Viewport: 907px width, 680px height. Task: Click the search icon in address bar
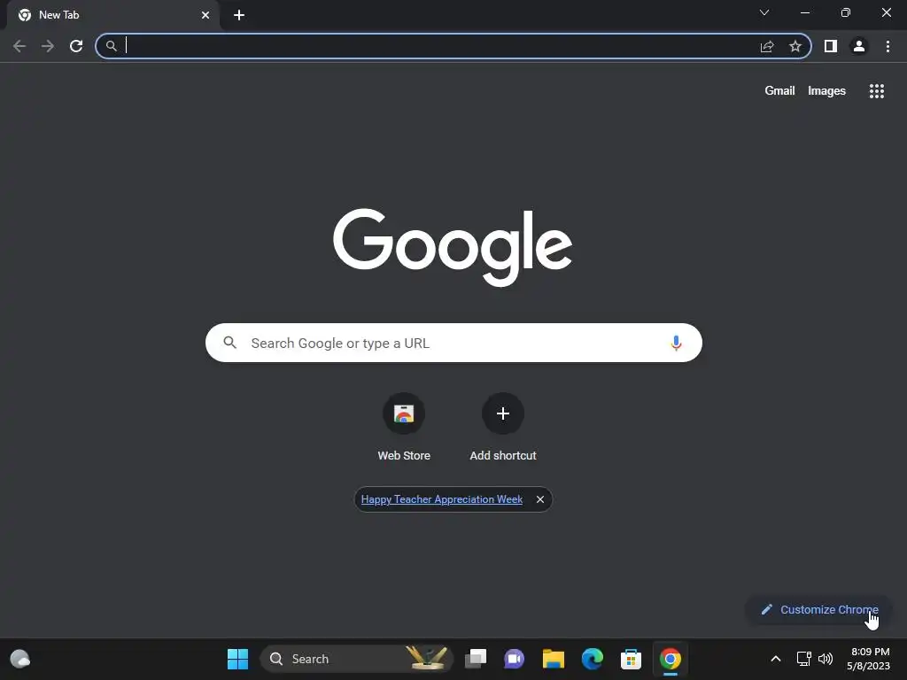[111, 46]
